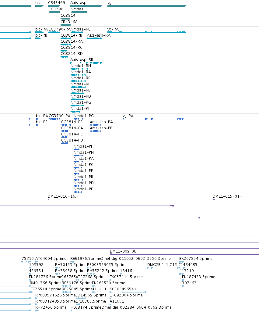The height and width of the screenshot is (312, 259).
Task: Select the 'RE61976.5prime' EST label
Action: click(86, 258)
